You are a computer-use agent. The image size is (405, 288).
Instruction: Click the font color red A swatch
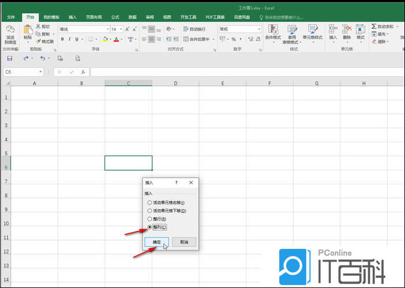(116, 39)
